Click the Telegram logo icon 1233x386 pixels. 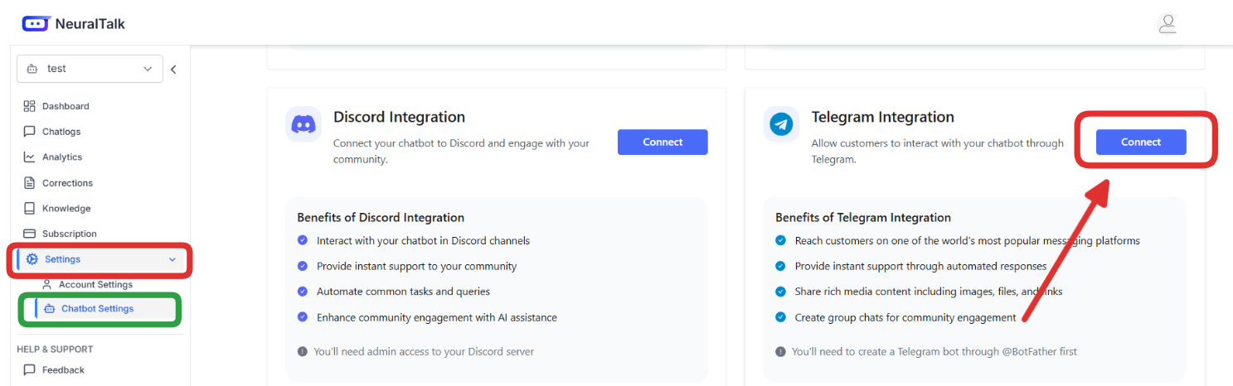781,124
